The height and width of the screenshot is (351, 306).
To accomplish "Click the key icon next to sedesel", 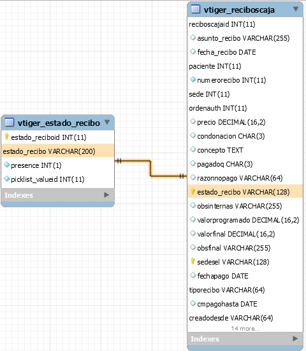I will (x=193, y=261).
